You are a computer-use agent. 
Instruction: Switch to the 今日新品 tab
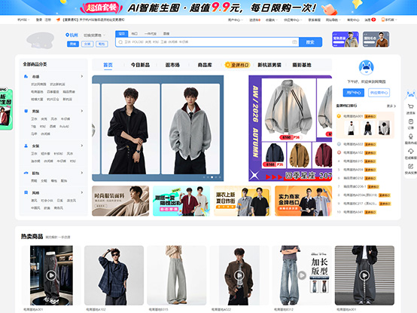[140, 65]
